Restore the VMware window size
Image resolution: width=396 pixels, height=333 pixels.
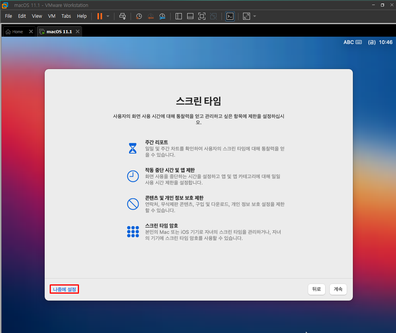click(x=383, y=5)
